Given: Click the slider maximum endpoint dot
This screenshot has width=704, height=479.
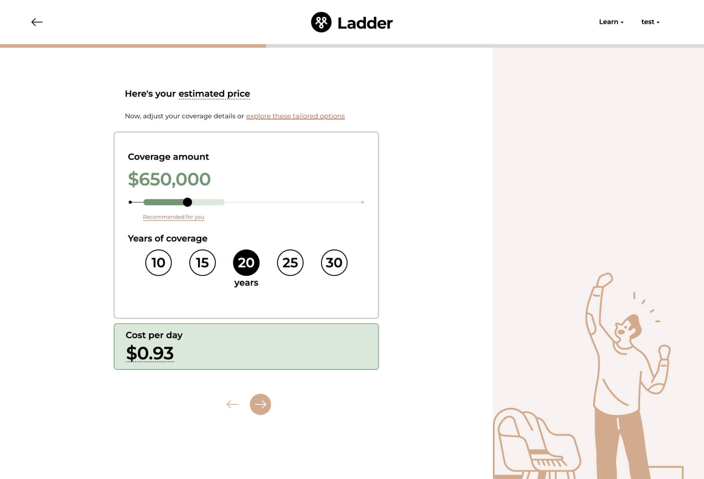Looking at the screenshot, I should tap(363, 202).
